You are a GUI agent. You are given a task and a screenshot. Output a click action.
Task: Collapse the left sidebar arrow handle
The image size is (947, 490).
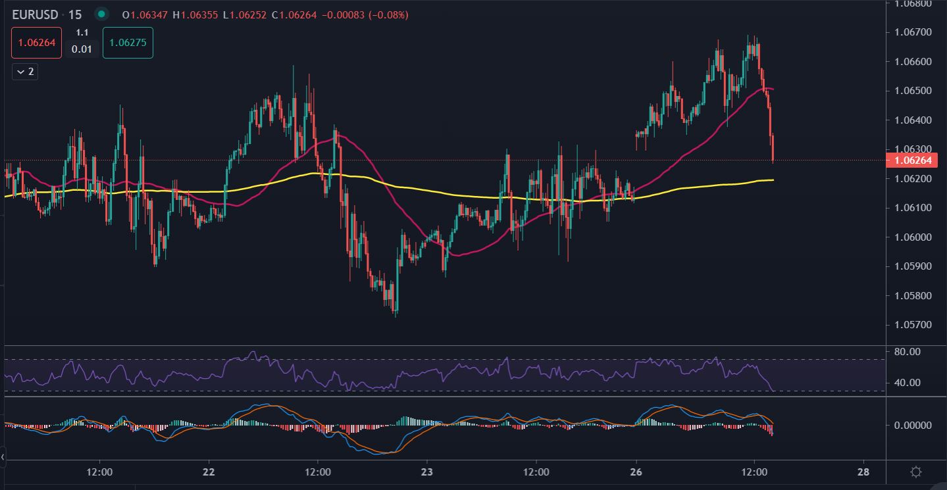[x=3, y=456]
